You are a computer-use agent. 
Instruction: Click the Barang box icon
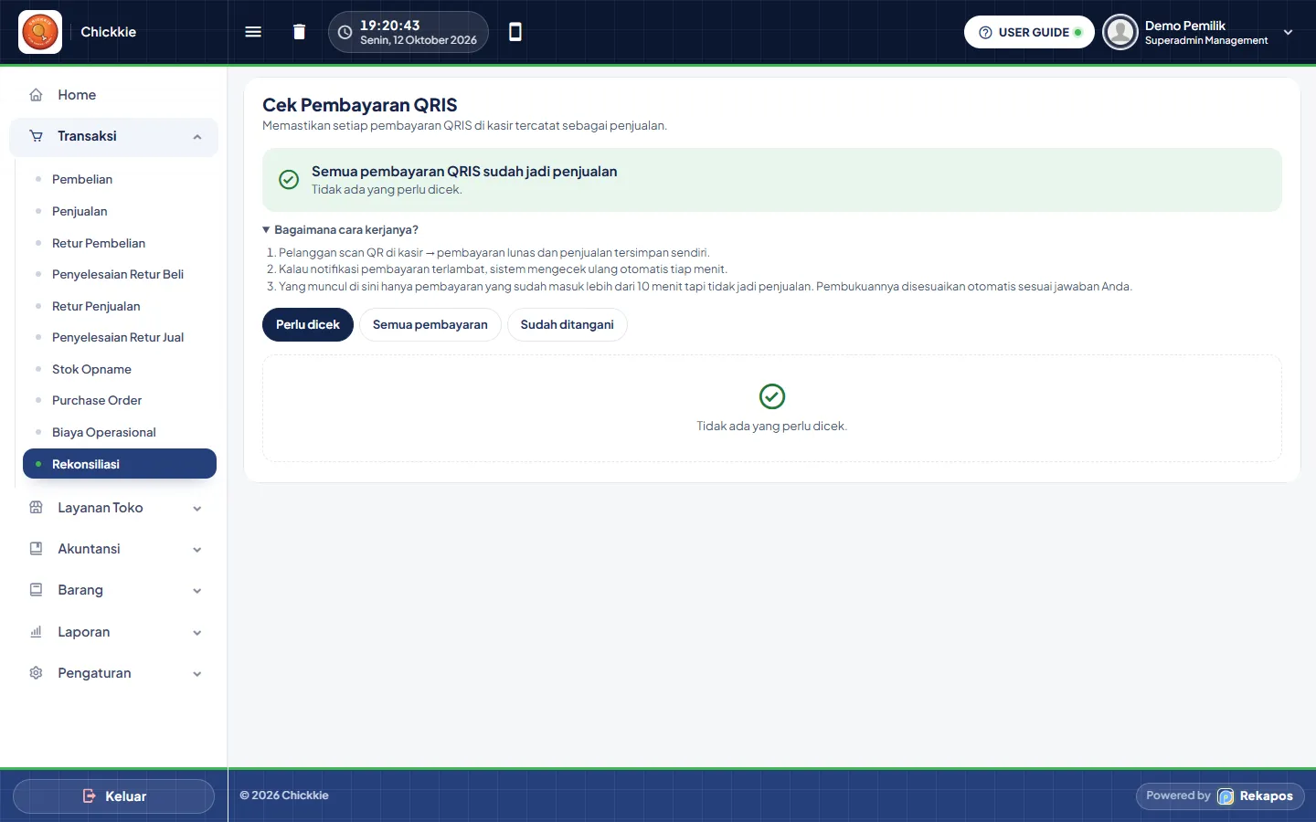37,590
